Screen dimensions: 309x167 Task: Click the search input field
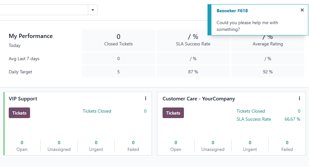click(44, 10)
